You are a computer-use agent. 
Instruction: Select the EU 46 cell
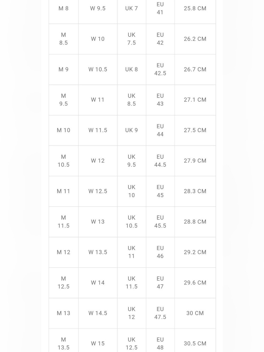pos(160,252)
